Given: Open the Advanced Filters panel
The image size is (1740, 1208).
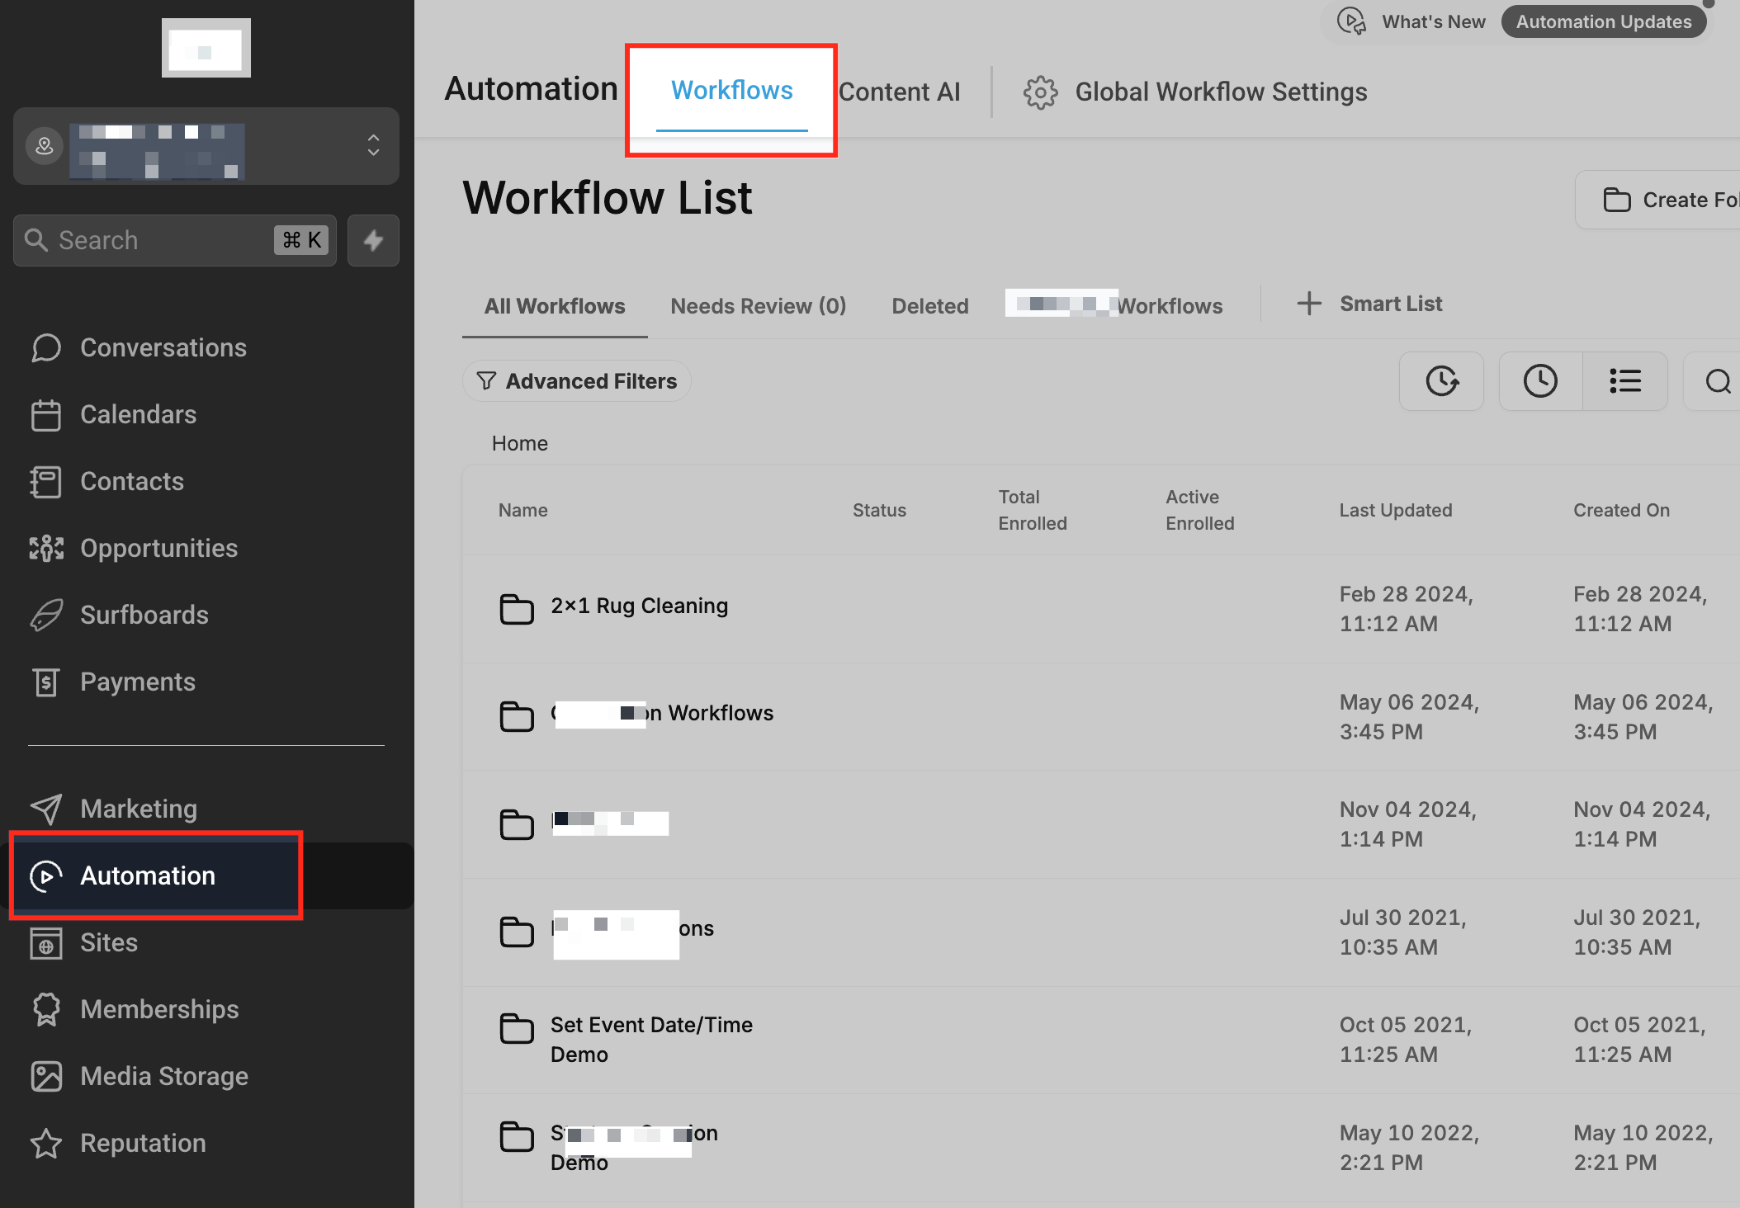Looking at the screenshot, I should (577, 381).
